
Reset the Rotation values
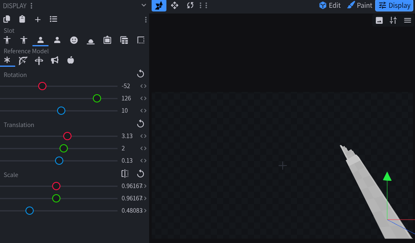(141, 74)
